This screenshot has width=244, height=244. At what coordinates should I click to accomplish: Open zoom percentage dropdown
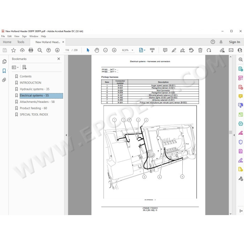132,50
